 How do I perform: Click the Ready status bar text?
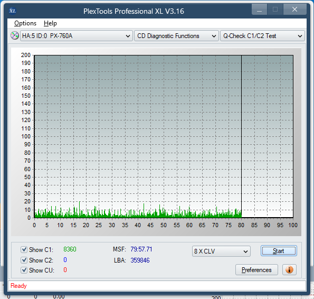[x=18, y=286]
